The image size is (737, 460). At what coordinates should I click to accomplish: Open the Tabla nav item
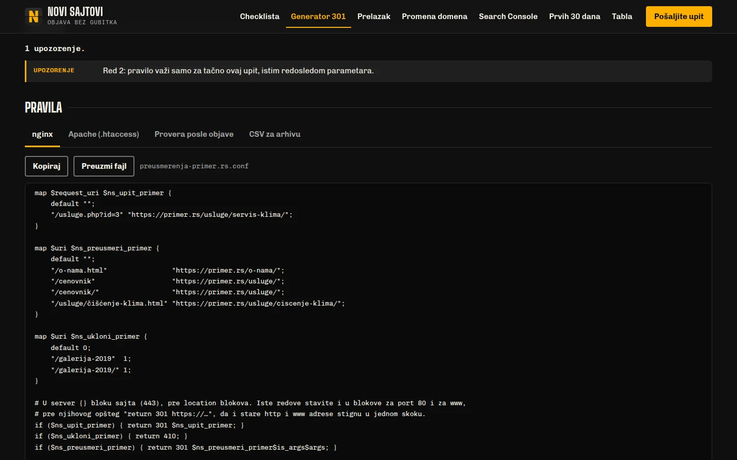[622, 17]
